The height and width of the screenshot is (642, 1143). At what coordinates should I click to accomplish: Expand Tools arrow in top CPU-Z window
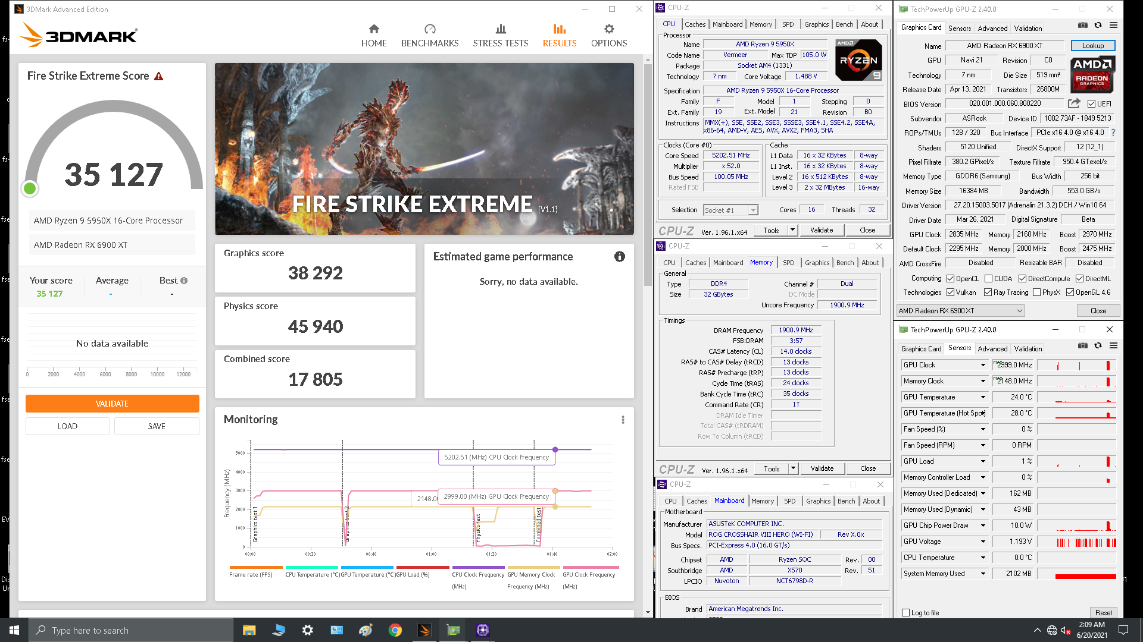click(792, 230)
